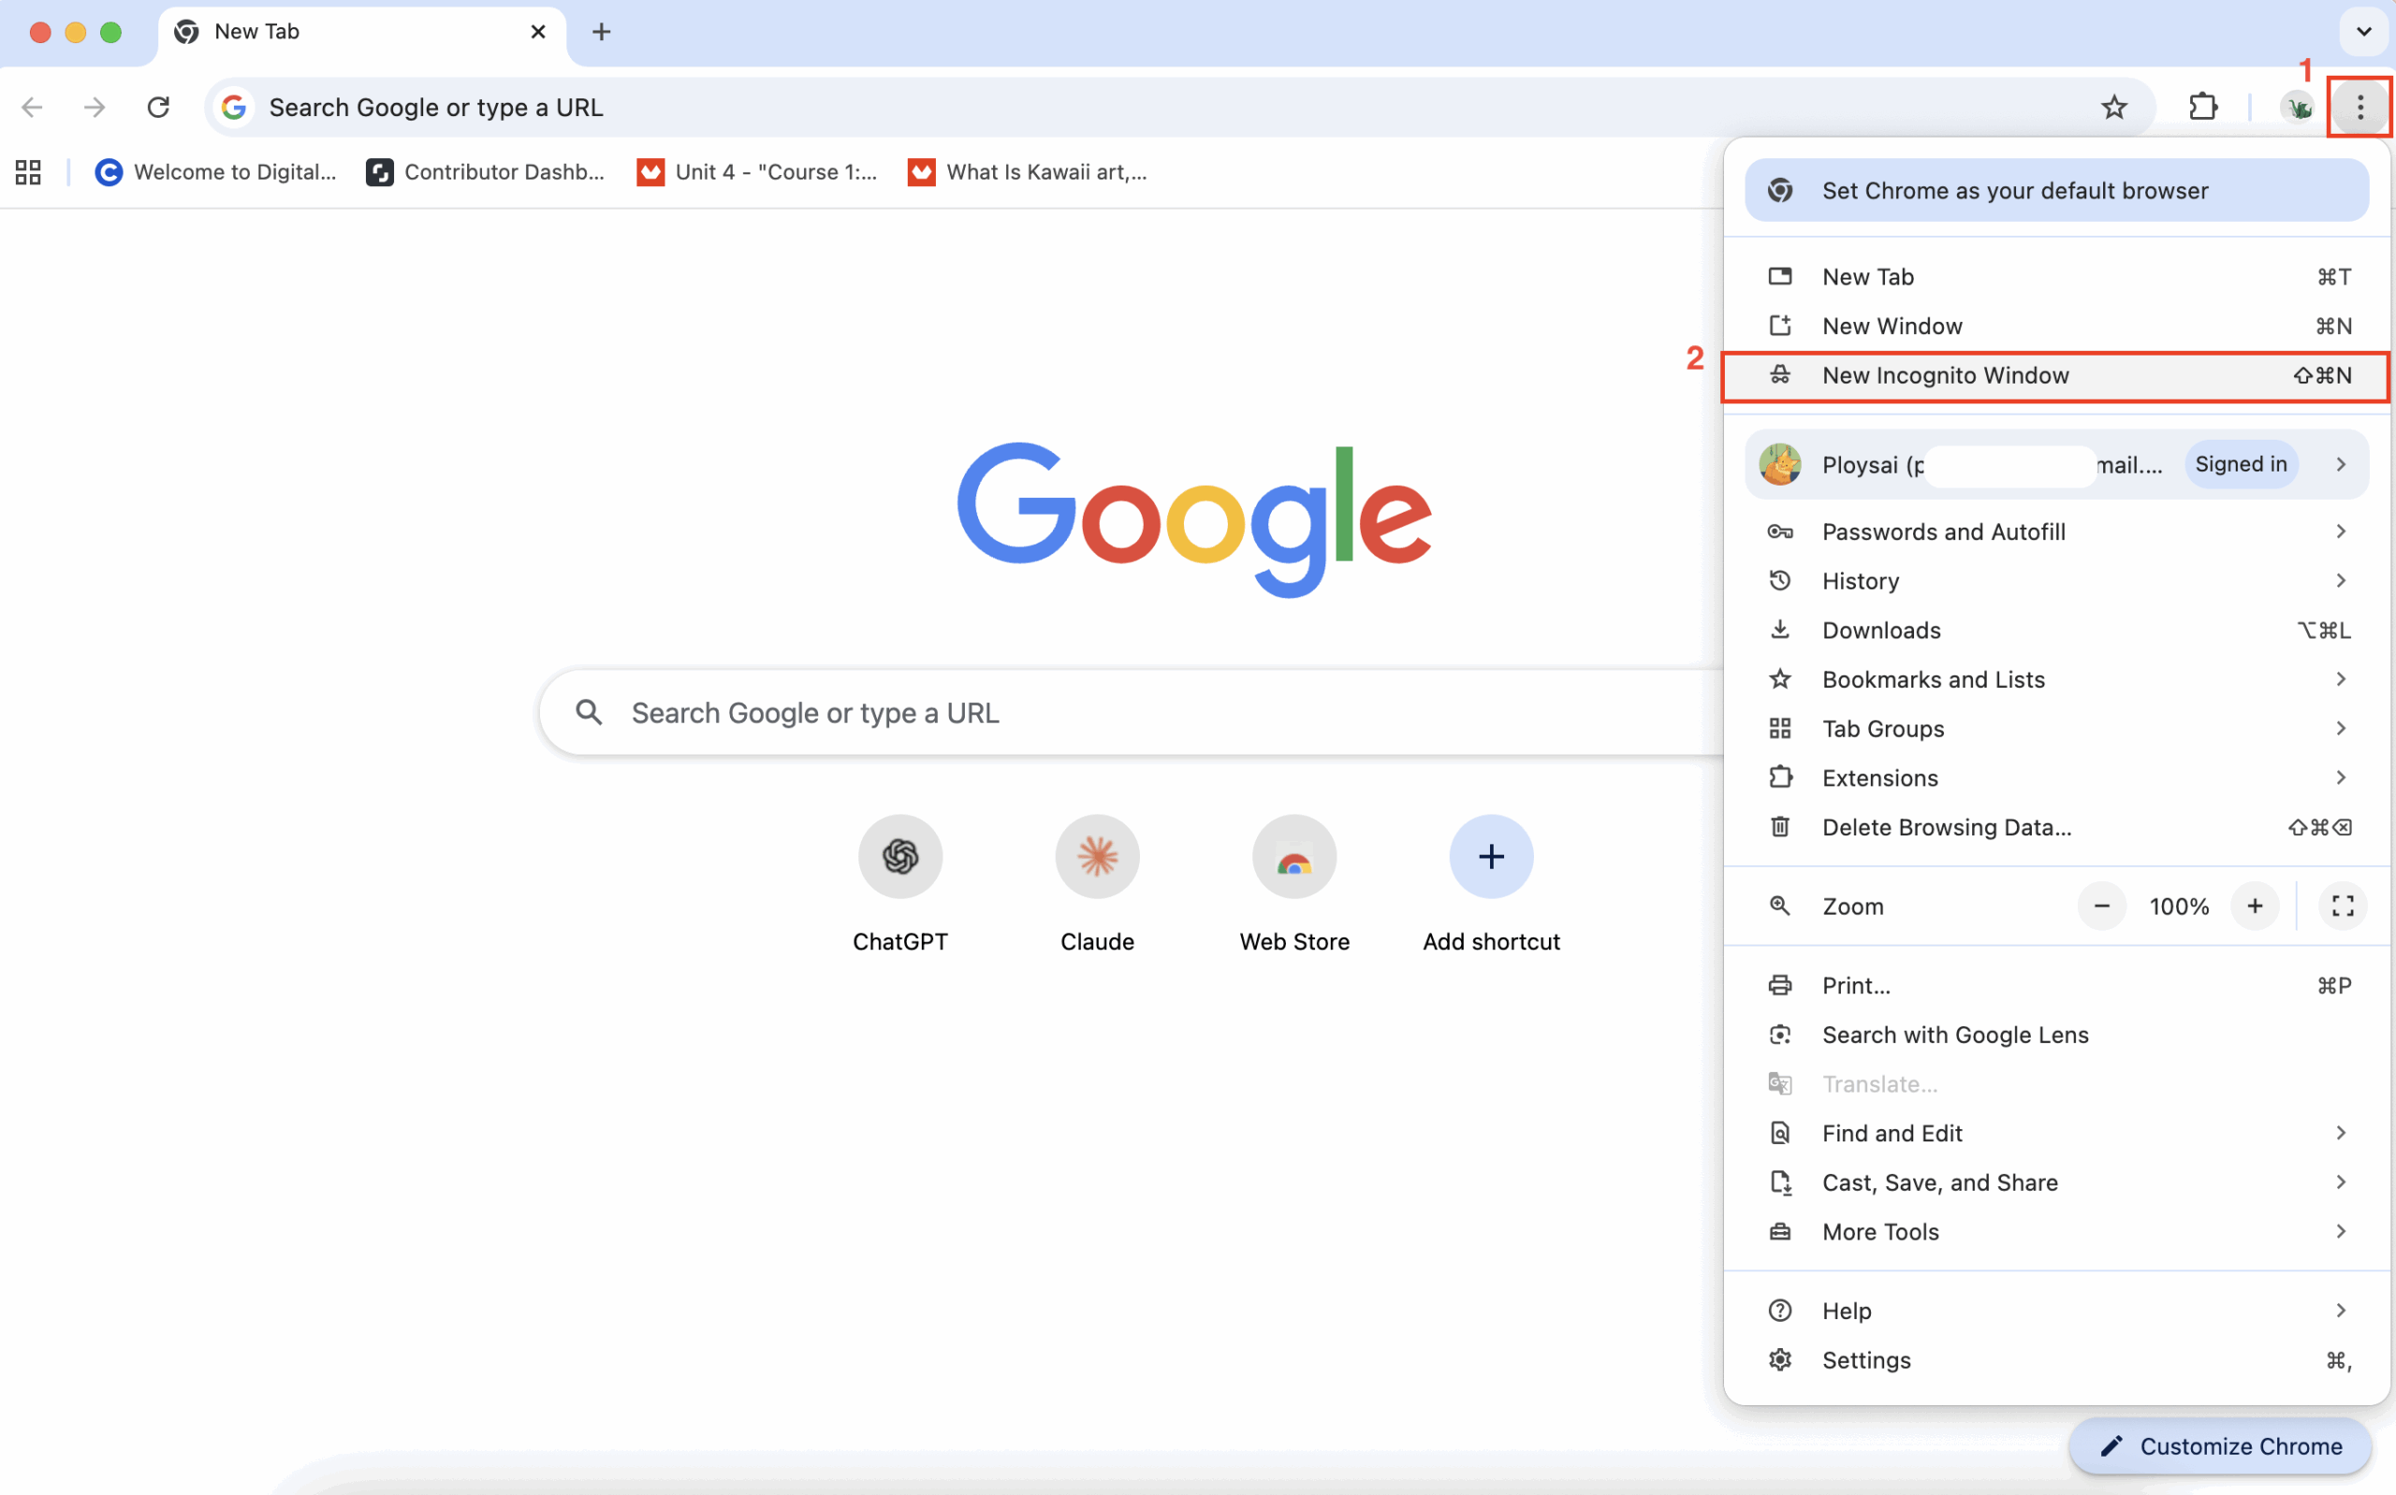
Task: Reload the current page
Action: [158, 107]
